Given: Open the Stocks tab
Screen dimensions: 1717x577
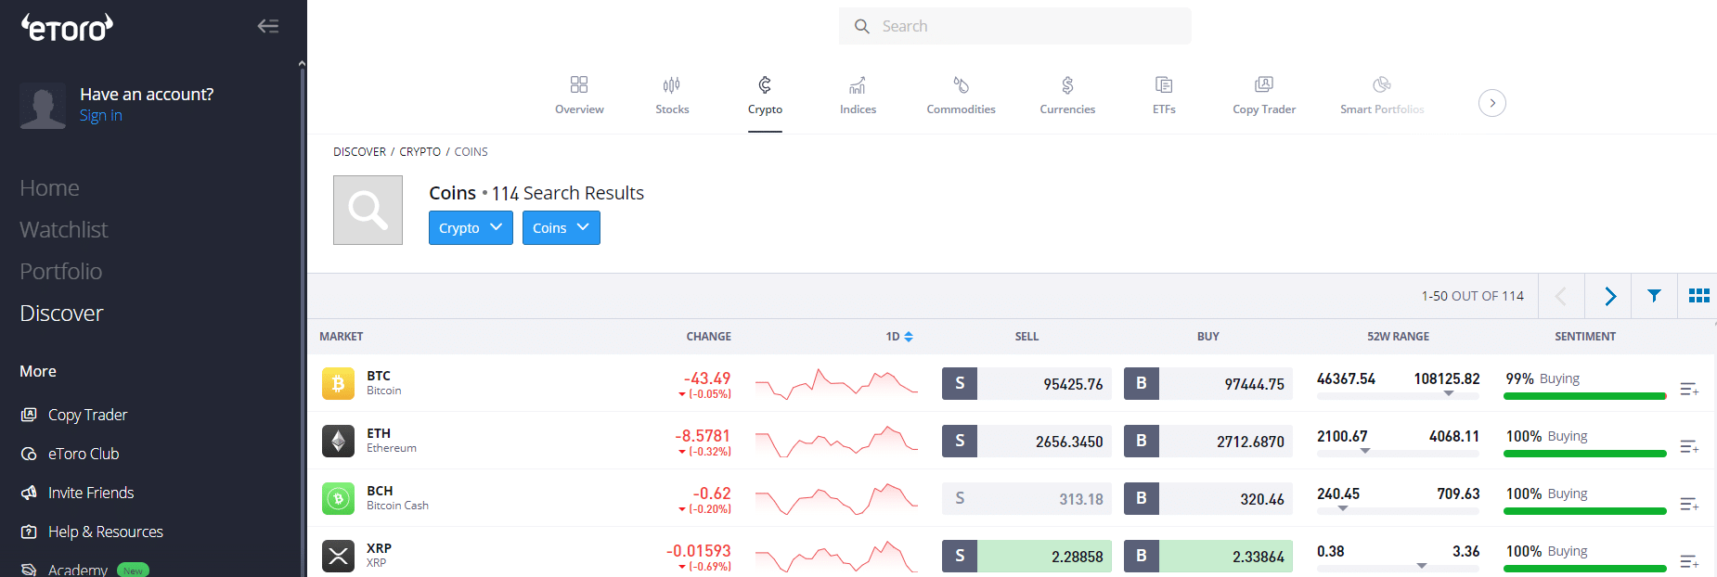Looking at the screenshot, I should [x=672, y=96].
